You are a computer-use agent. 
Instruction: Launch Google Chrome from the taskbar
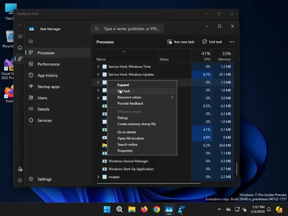[156, 209]
